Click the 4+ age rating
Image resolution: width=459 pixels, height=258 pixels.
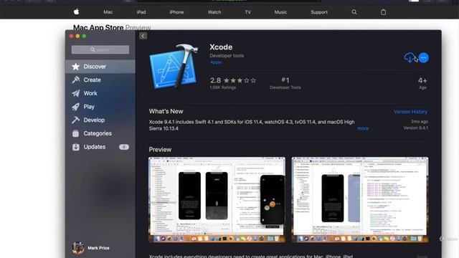422,83
